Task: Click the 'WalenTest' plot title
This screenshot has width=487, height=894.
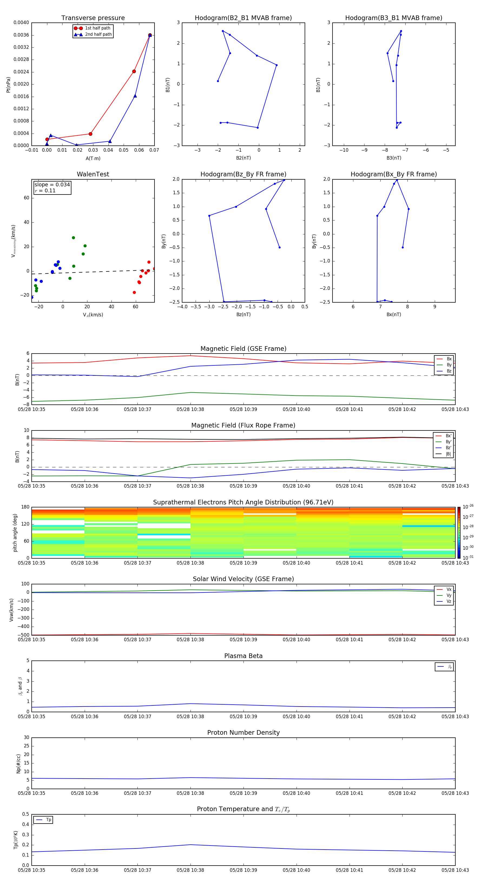Action: tap(93, 174)
